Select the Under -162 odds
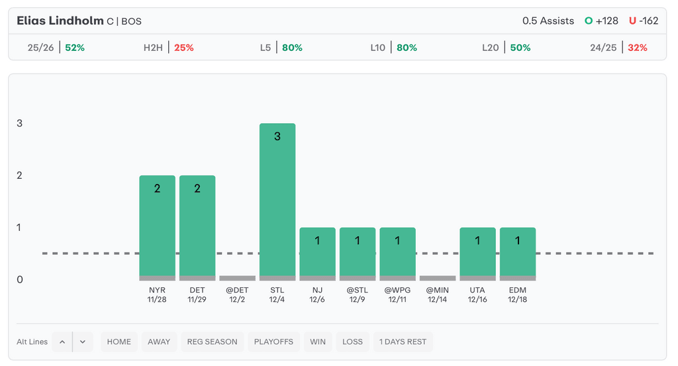This screenshot has width=678, height=366. pos(643,21)
